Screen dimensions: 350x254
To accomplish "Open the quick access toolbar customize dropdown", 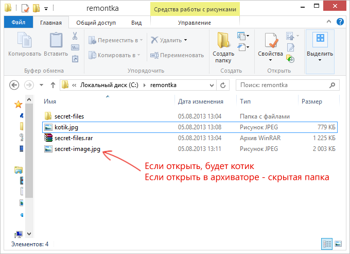I will point(46,9).
